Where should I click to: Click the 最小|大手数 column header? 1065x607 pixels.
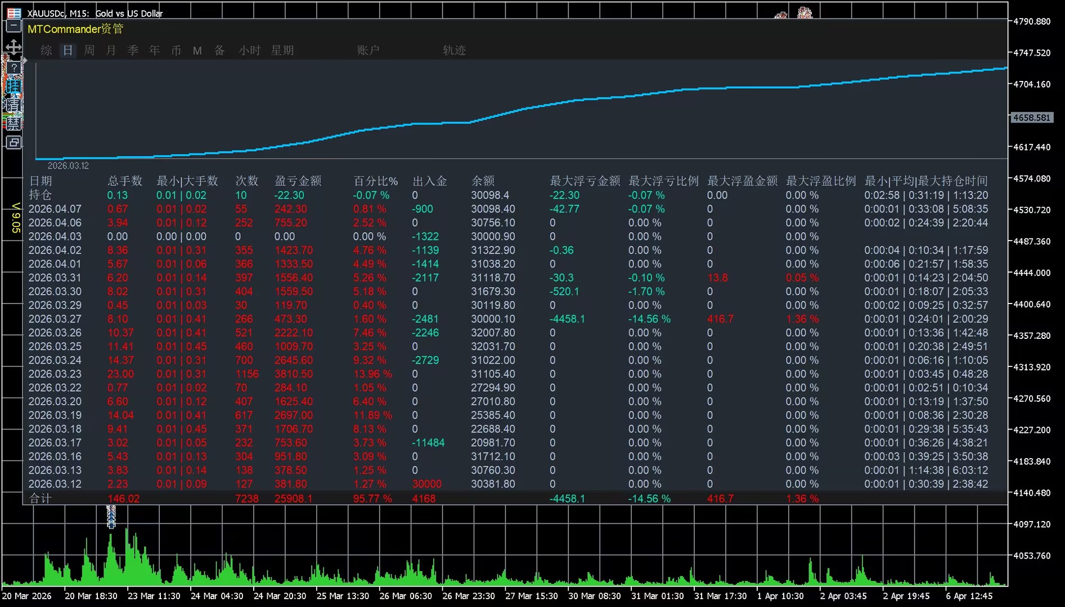187,181
